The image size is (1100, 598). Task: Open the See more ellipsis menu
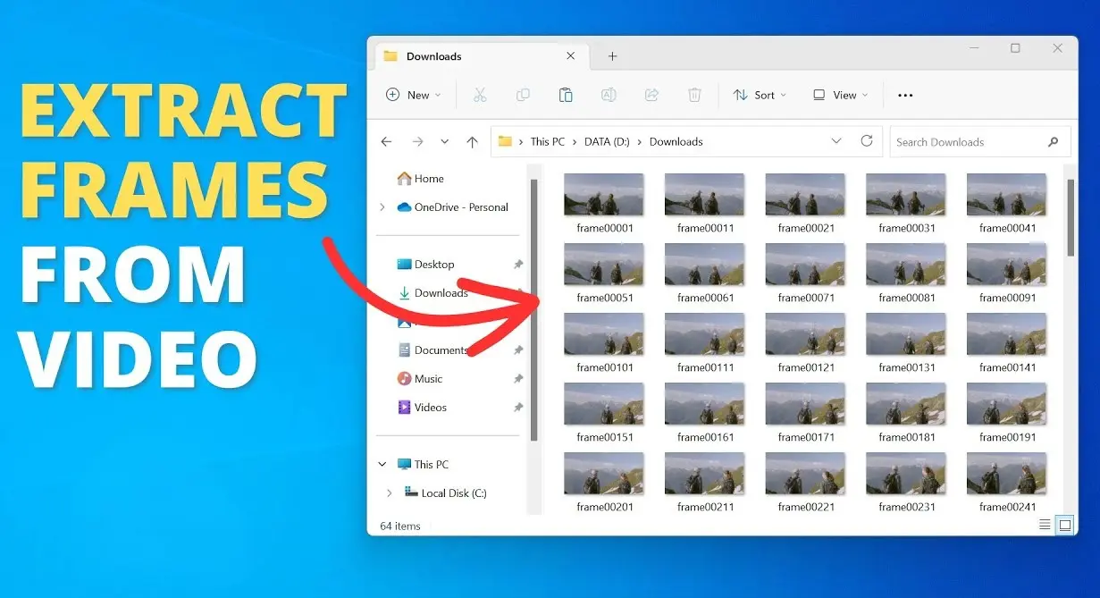point(905,95)
